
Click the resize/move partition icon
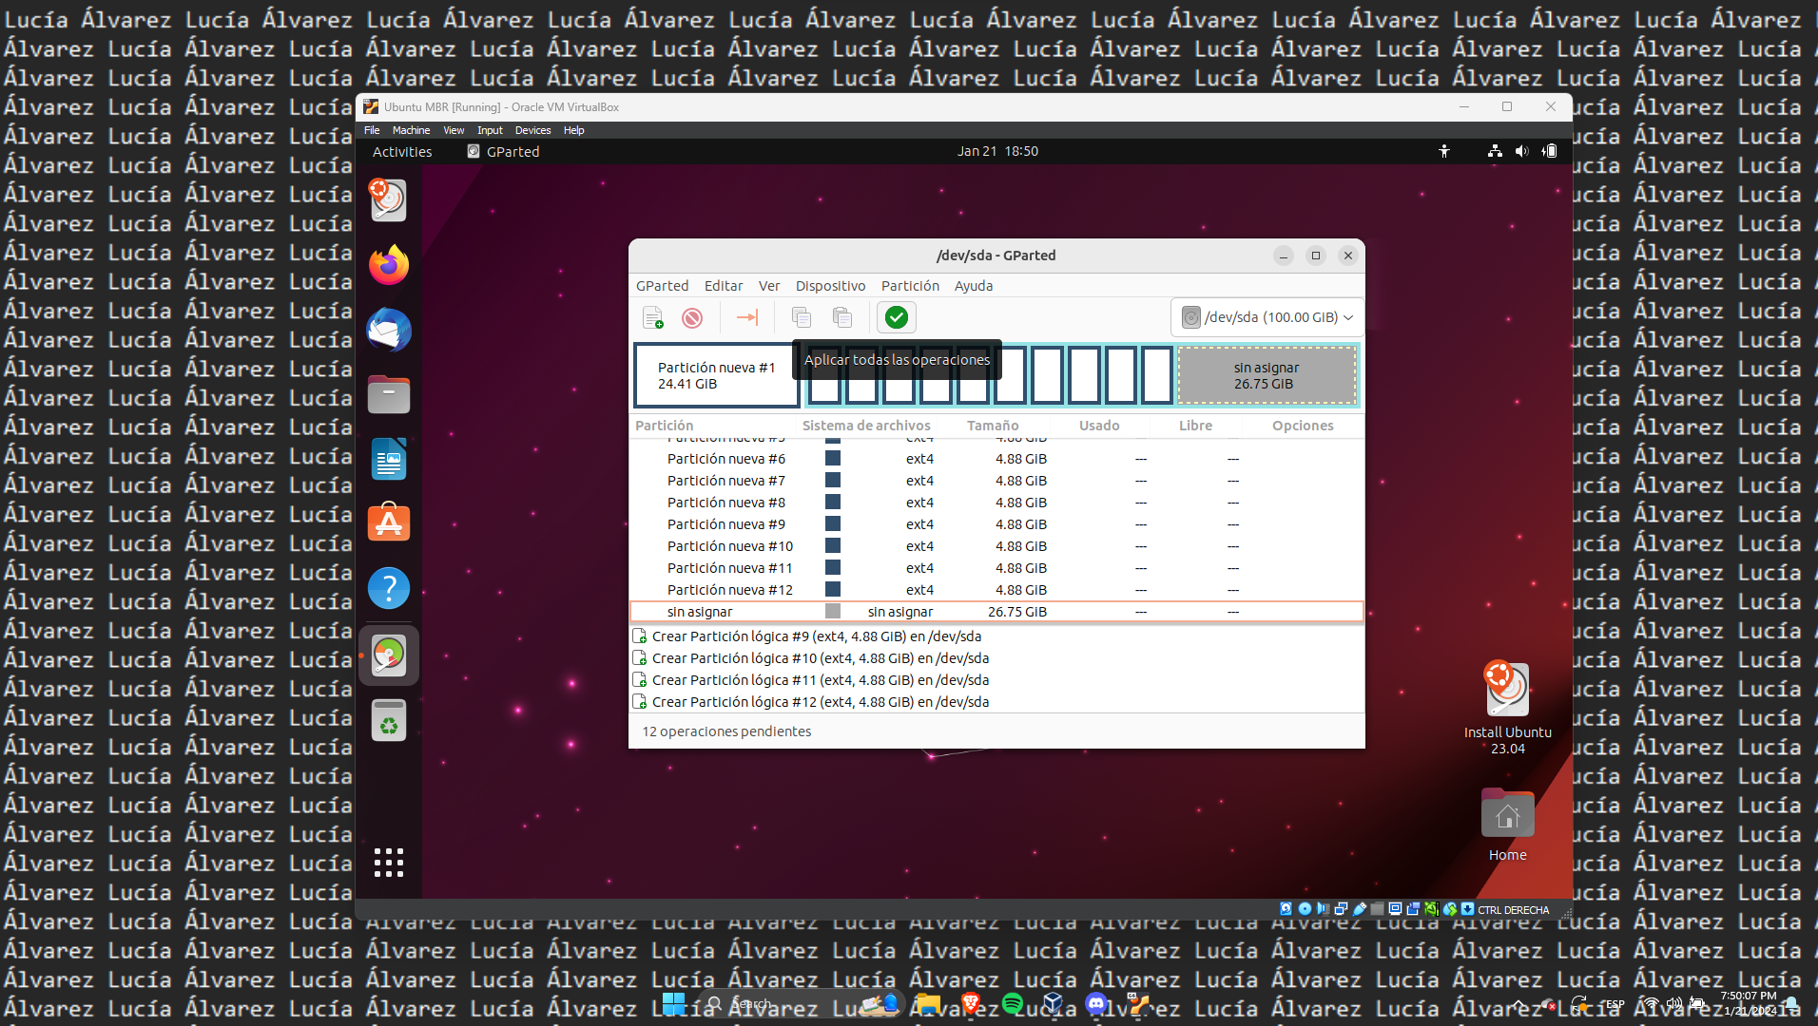tap(747, 317)
